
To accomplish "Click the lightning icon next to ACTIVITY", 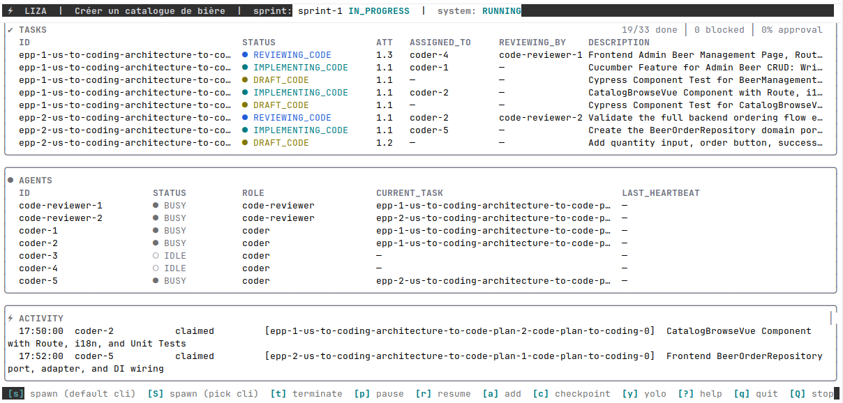I will 10,319.
